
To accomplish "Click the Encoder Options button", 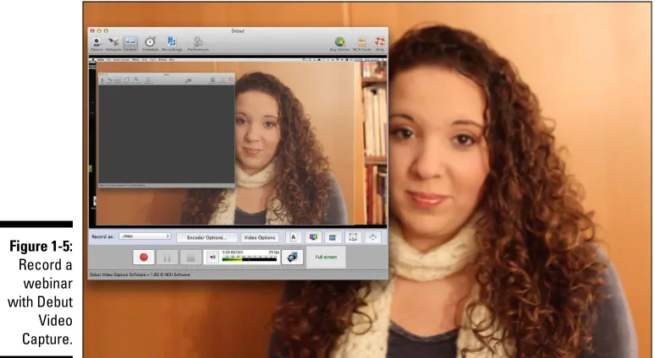I will point(206,237).
